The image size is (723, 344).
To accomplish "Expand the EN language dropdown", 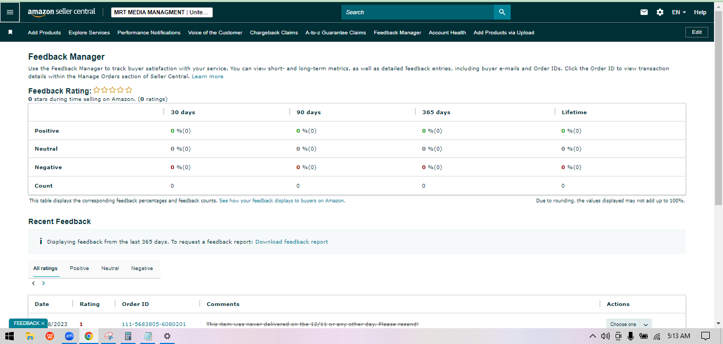I will pyautogui.click(x=679, y=12).
